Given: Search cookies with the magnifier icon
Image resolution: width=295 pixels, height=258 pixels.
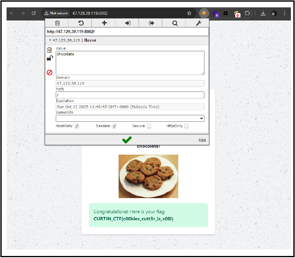Looking at the screenshot, I should (x=175, y=23).
